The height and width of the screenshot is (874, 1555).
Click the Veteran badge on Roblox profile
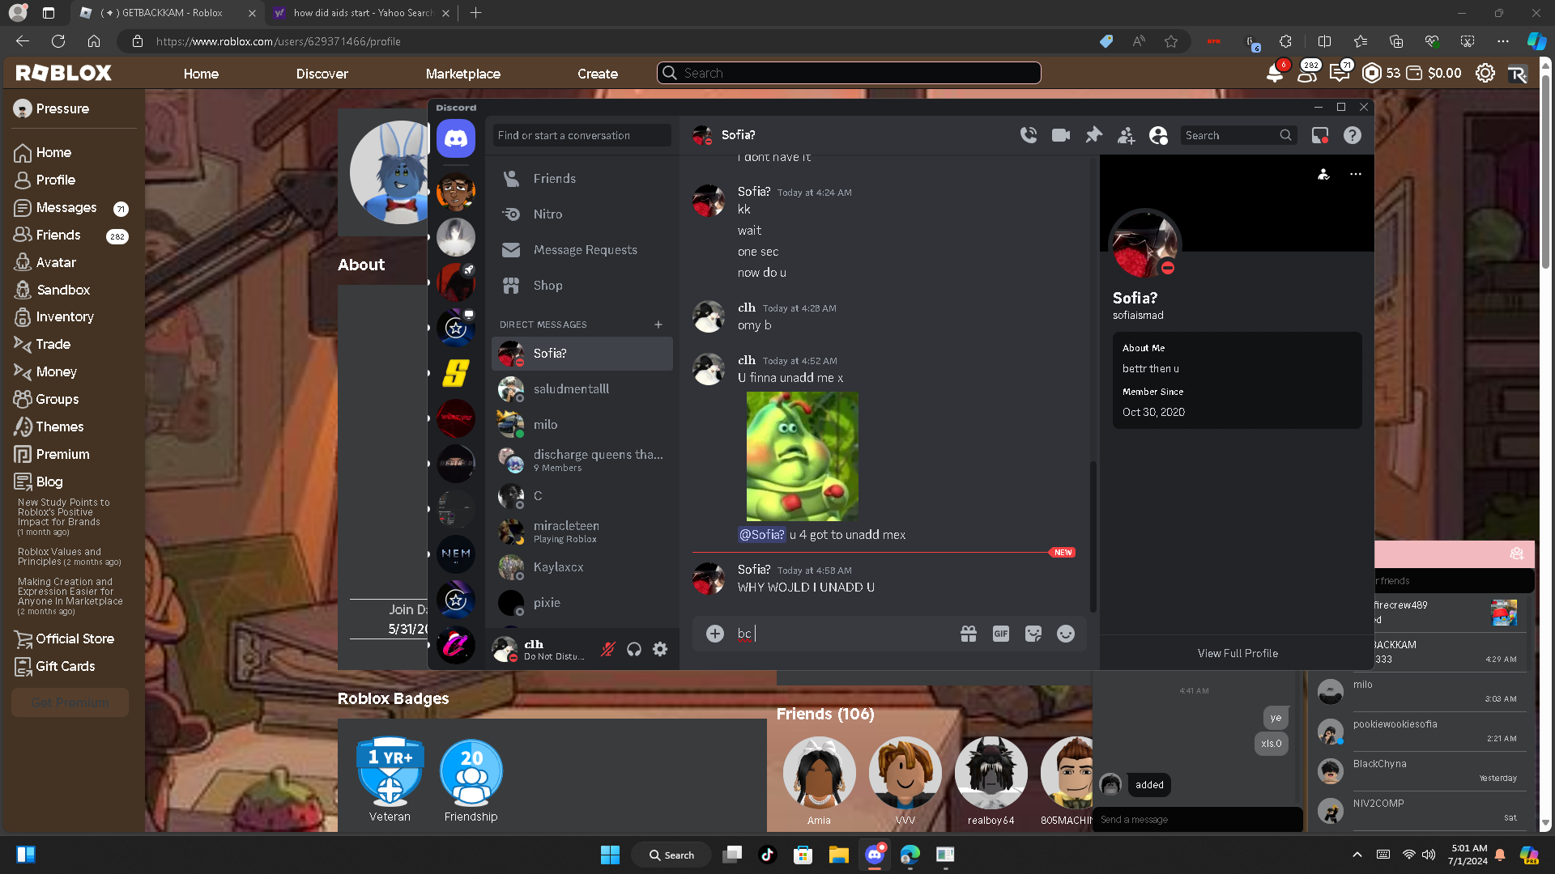click(390, 772)
